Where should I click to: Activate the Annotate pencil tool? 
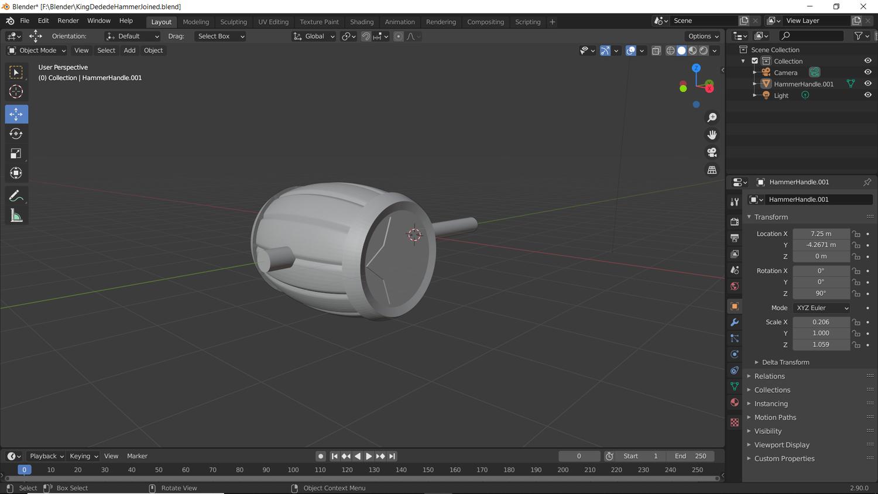click(16, 196)
